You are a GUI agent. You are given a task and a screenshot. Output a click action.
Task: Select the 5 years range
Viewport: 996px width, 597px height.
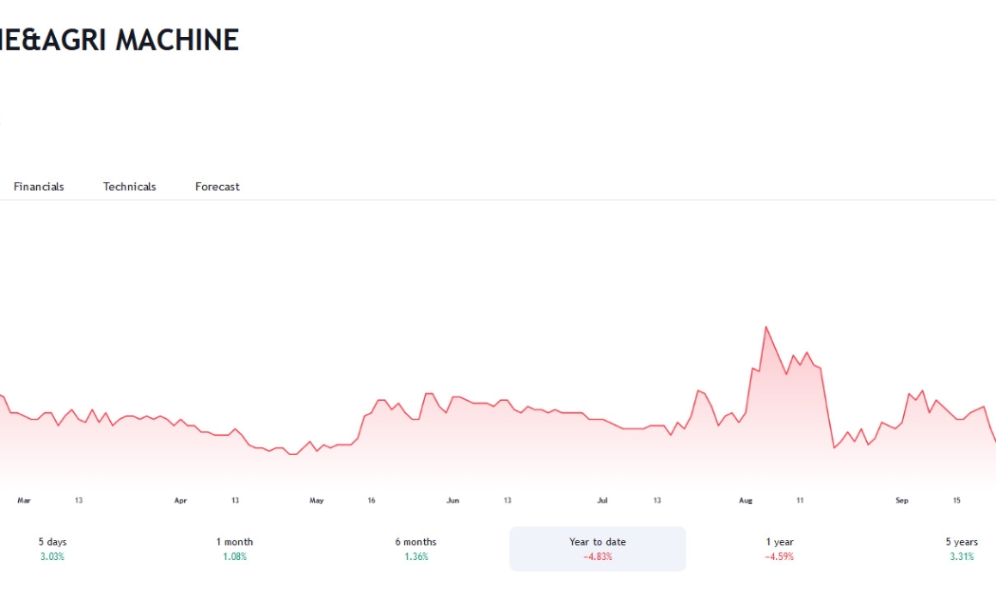(x=961, y=549)
